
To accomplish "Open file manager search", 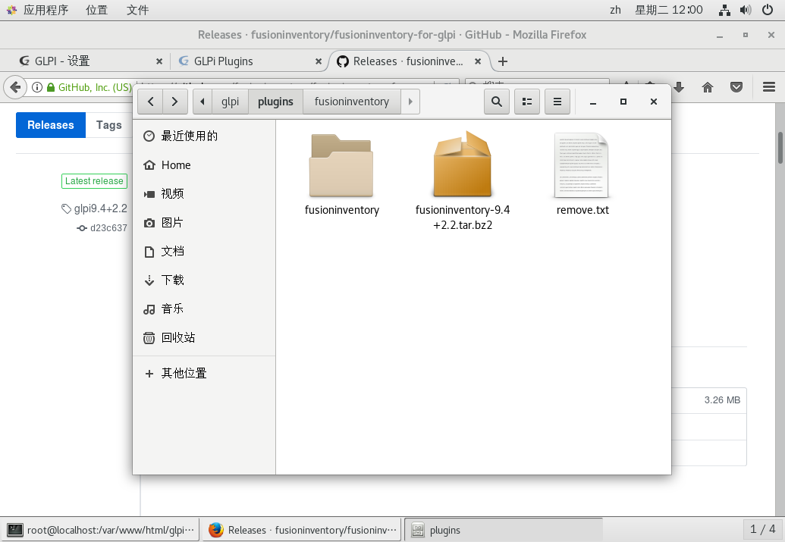I will point(497,102).
